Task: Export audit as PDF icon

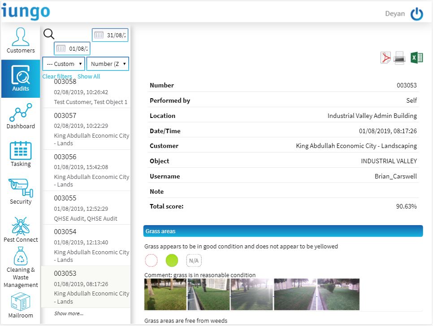Action: click(x=385, y=58)
